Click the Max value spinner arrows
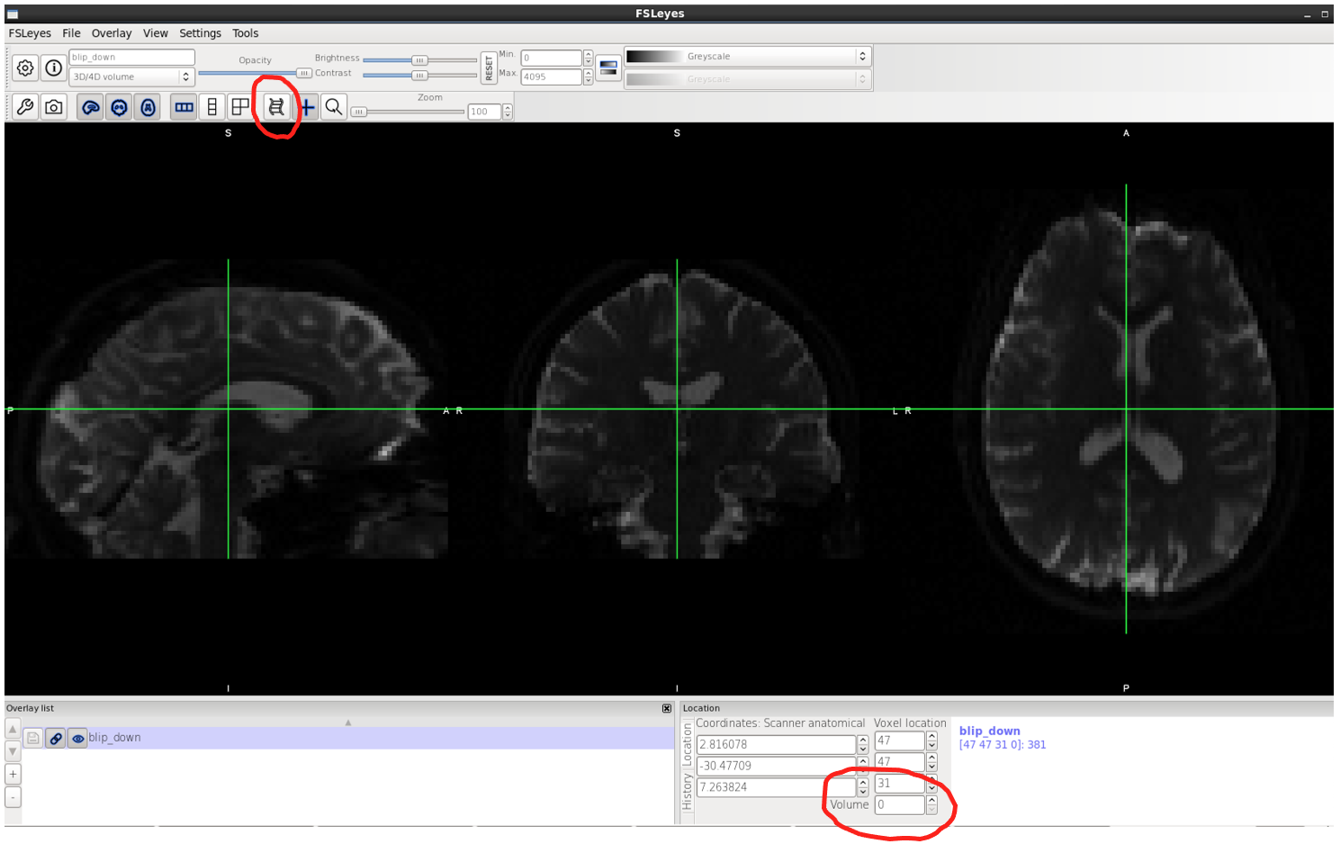Screen dimensions: 1341x844 [588, 76]
